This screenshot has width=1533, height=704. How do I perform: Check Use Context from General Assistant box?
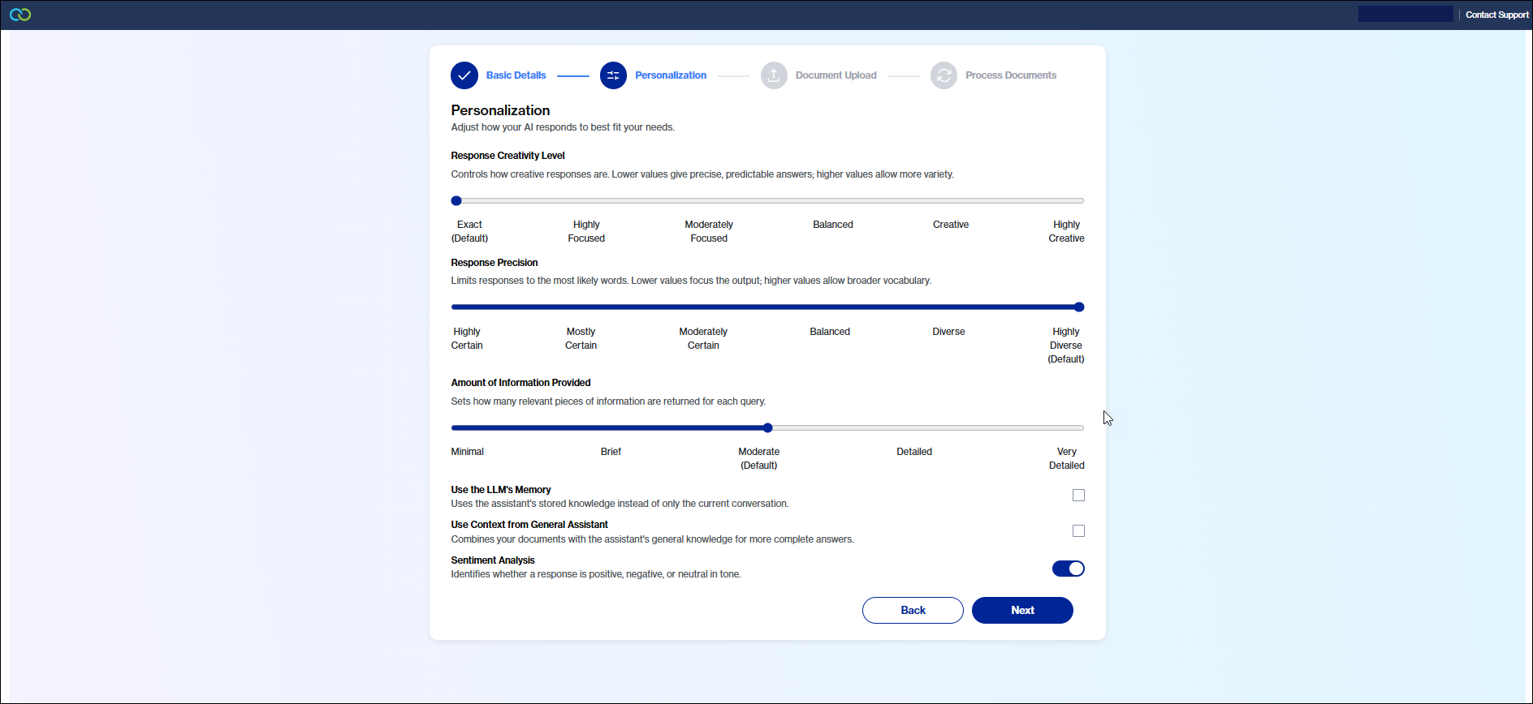pos(1078,531)
